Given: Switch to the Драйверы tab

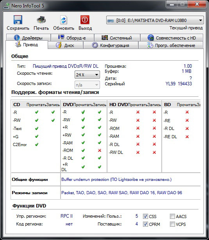Looking at the screenshot, I should coord(29,38).
